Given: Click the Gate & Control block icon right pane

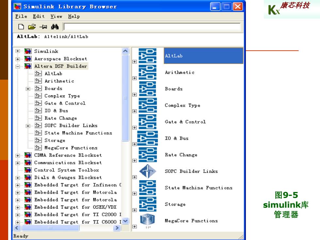Looking at the screenshot, I should tap(148, 122).
